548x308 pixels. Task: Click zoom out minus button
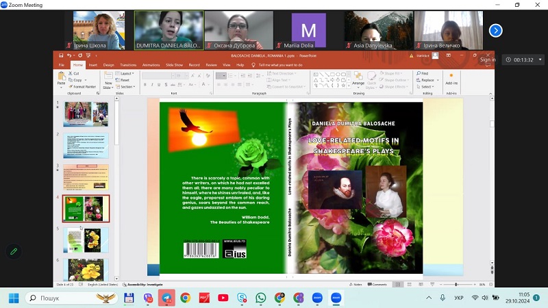click(x=441, y=285)
